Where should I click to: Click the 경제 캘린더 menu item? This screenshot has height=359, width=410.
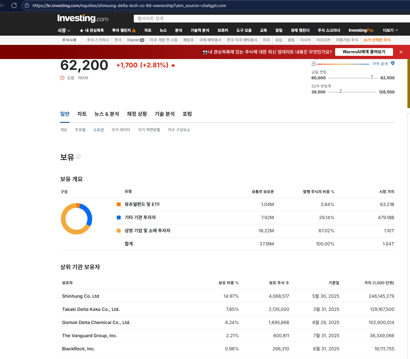point(300,30)
